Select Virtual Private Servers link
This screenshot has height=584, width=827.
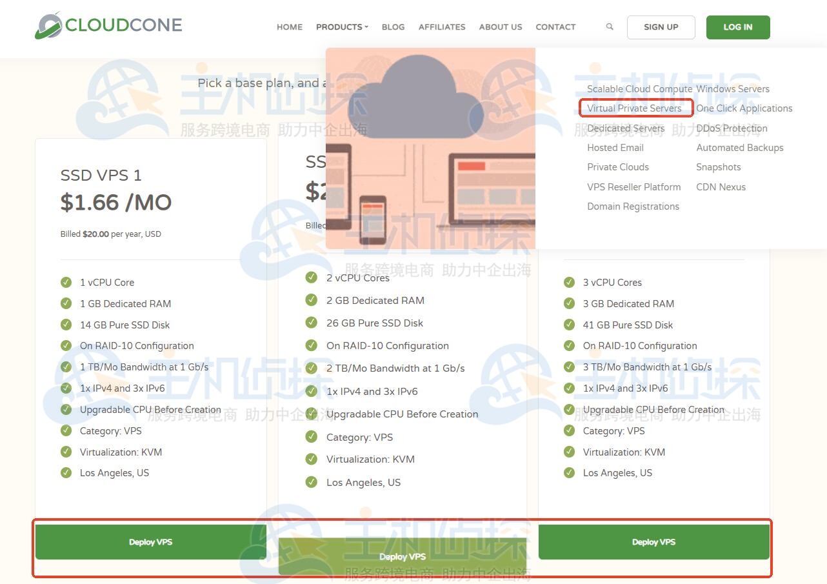(x=634, y=108)
